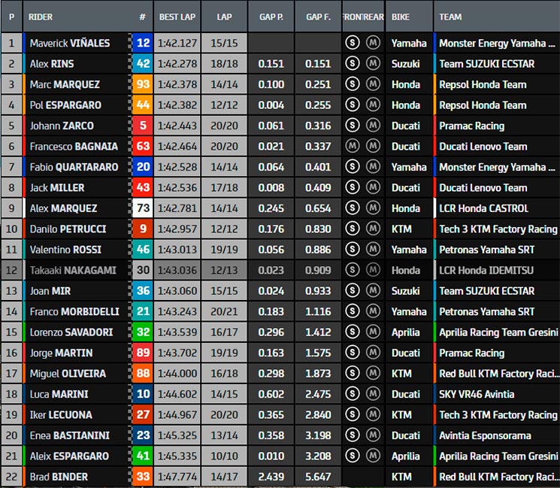Click gap to first value 0.909
The width and height of the screenshot is (560, 488).
pyautogui.click(x=318, y=271)
